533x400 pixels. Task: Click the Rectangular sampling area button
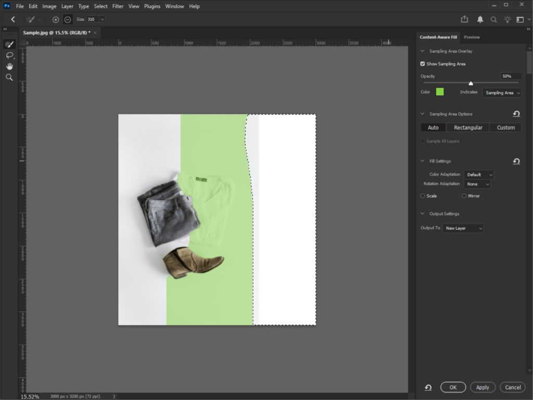[x=467, y=127]
